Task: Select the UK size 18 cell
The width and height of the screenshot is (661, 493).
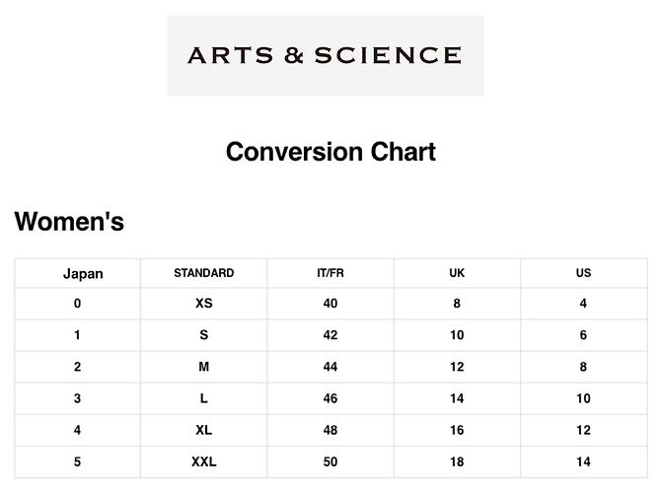Action: click(457, 461)
